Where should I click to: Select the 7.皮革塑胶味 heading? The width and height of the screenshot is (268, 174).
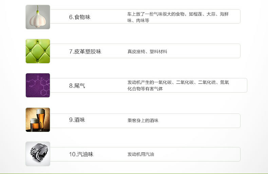[85, 51]
